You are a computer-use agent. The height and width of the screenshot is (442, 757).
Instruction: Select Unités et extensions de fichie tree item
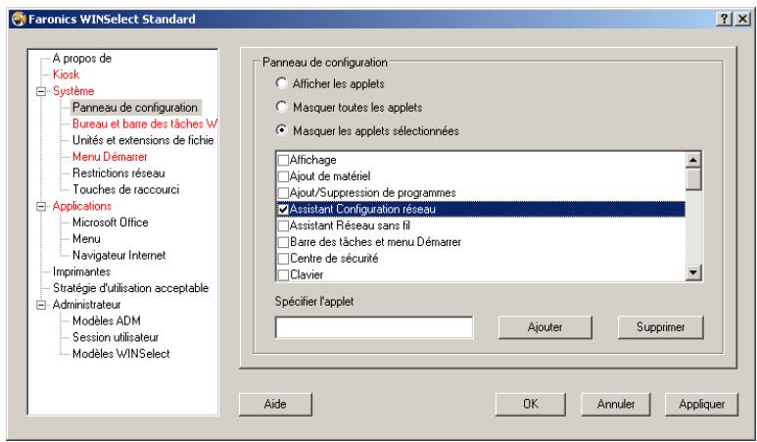(x=143, y=140)
